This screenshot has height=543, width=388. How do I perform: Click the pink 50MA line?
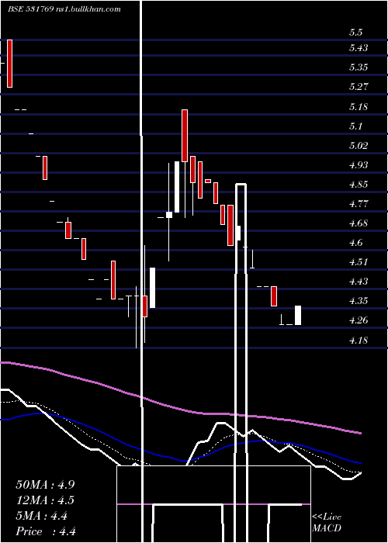click(x=180, y=409)
